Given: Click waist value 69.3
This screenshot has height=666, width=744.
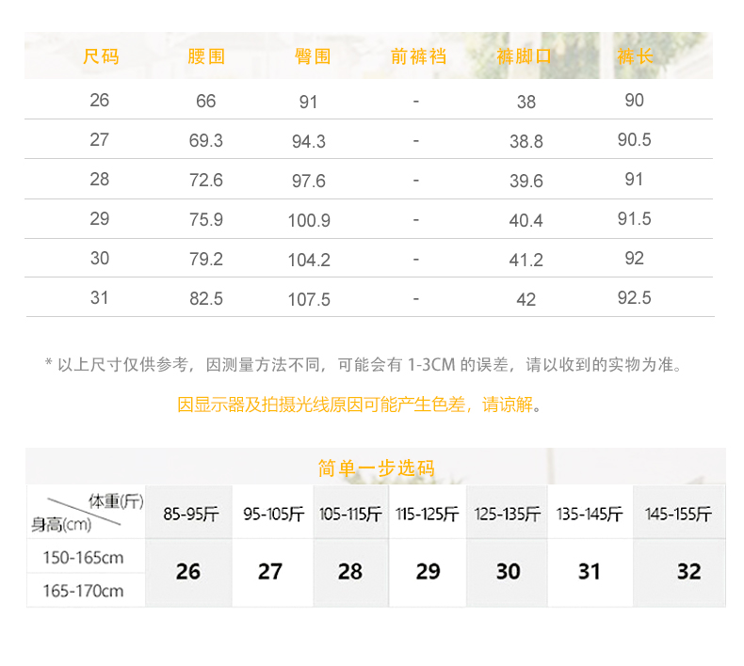Looking at the screenshot, I should 206,141.
